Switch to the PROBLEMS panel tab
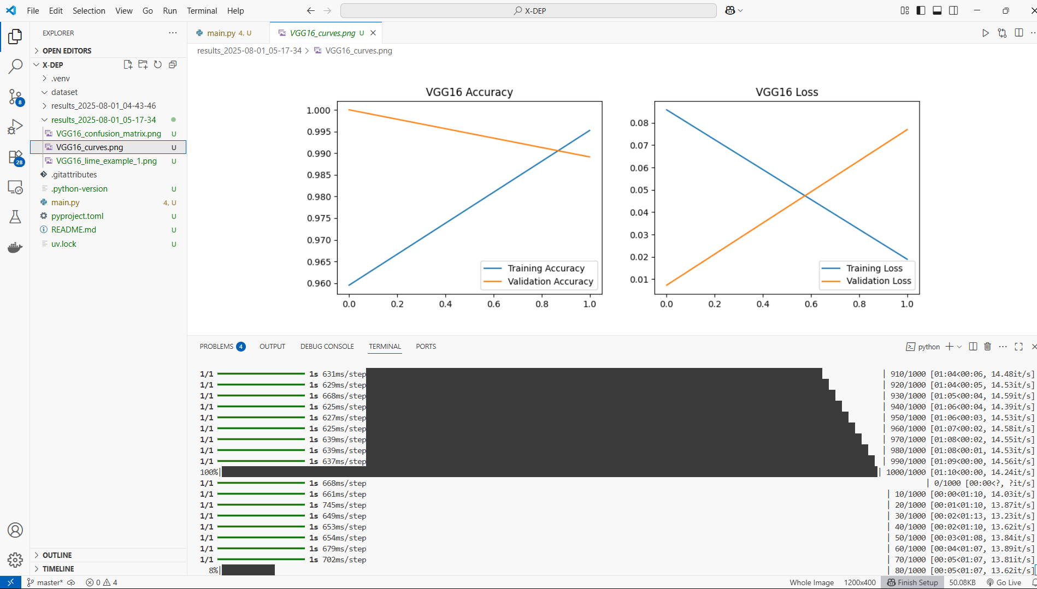 (222, 347)
